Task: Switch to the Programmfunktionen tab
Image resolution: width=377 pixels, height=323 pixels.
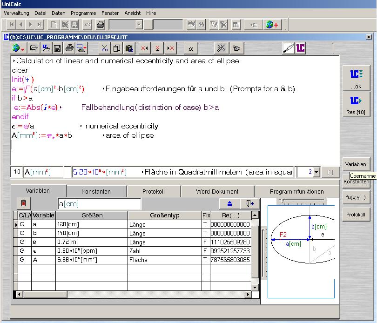Action: (x=296, y=191)
